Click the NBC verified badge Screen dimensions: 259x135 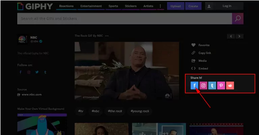coord(41,41)
